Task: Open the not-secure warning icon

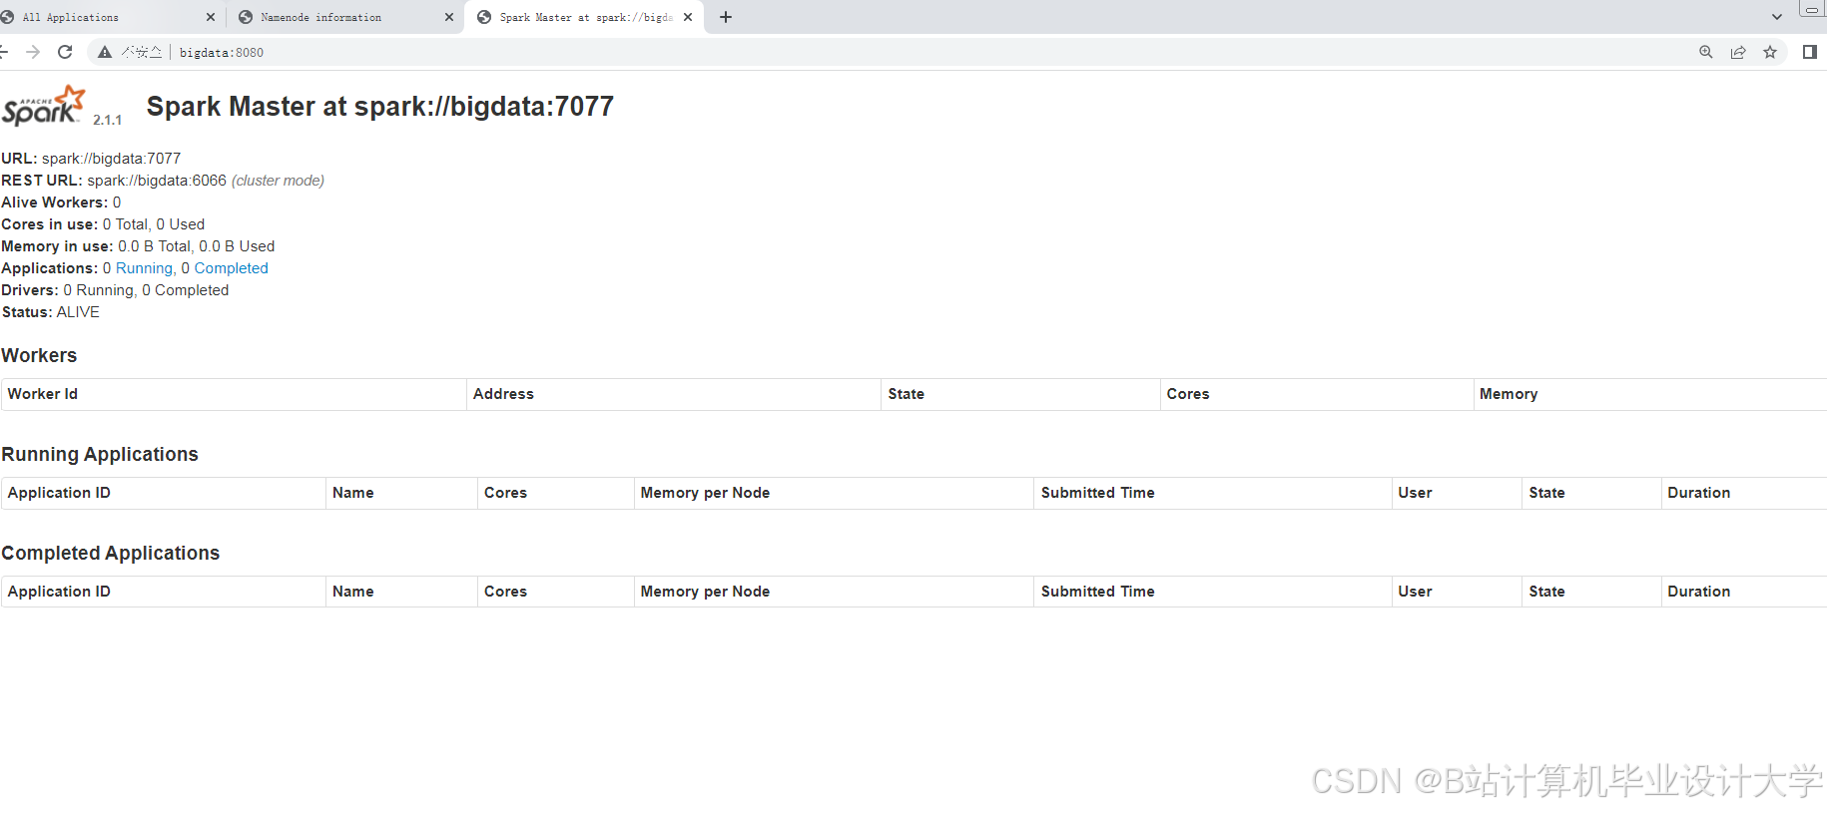Action: coord(105,52)
